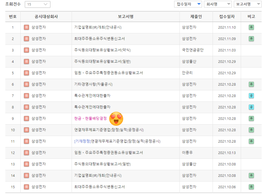Click the 2021.10.13 date cell
Viewport: 265px width, 196px height.
coord(227,153)
